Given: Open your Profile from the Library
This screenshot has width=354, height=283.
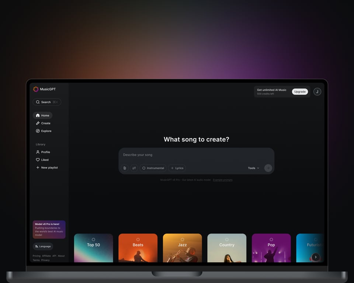Looking at the screenshot, I should click(43, 152).
